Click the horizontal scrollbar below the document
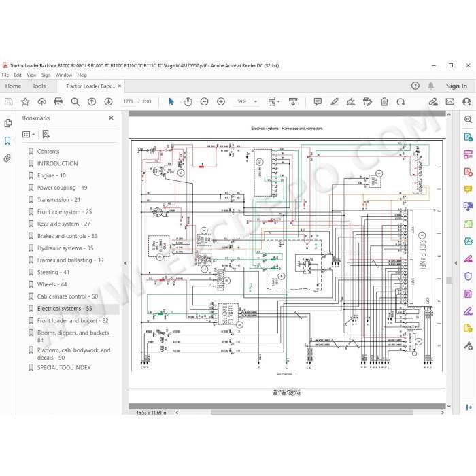Image resolution: width=476 pixels, height=476 pixels. pyautogui.click(x=311, y=412)
